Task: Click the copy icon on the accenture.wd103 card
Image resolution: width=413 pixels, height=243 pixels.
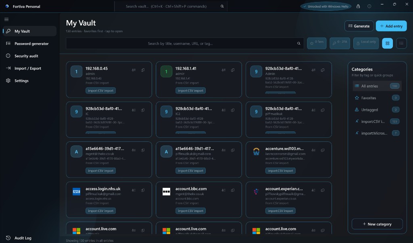Action: click(x=323, y=150)
